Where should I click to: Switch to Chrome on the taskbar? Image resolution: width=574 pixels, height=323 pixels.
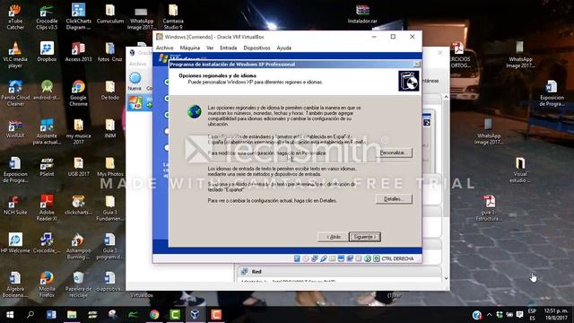(x=154, y=315)
